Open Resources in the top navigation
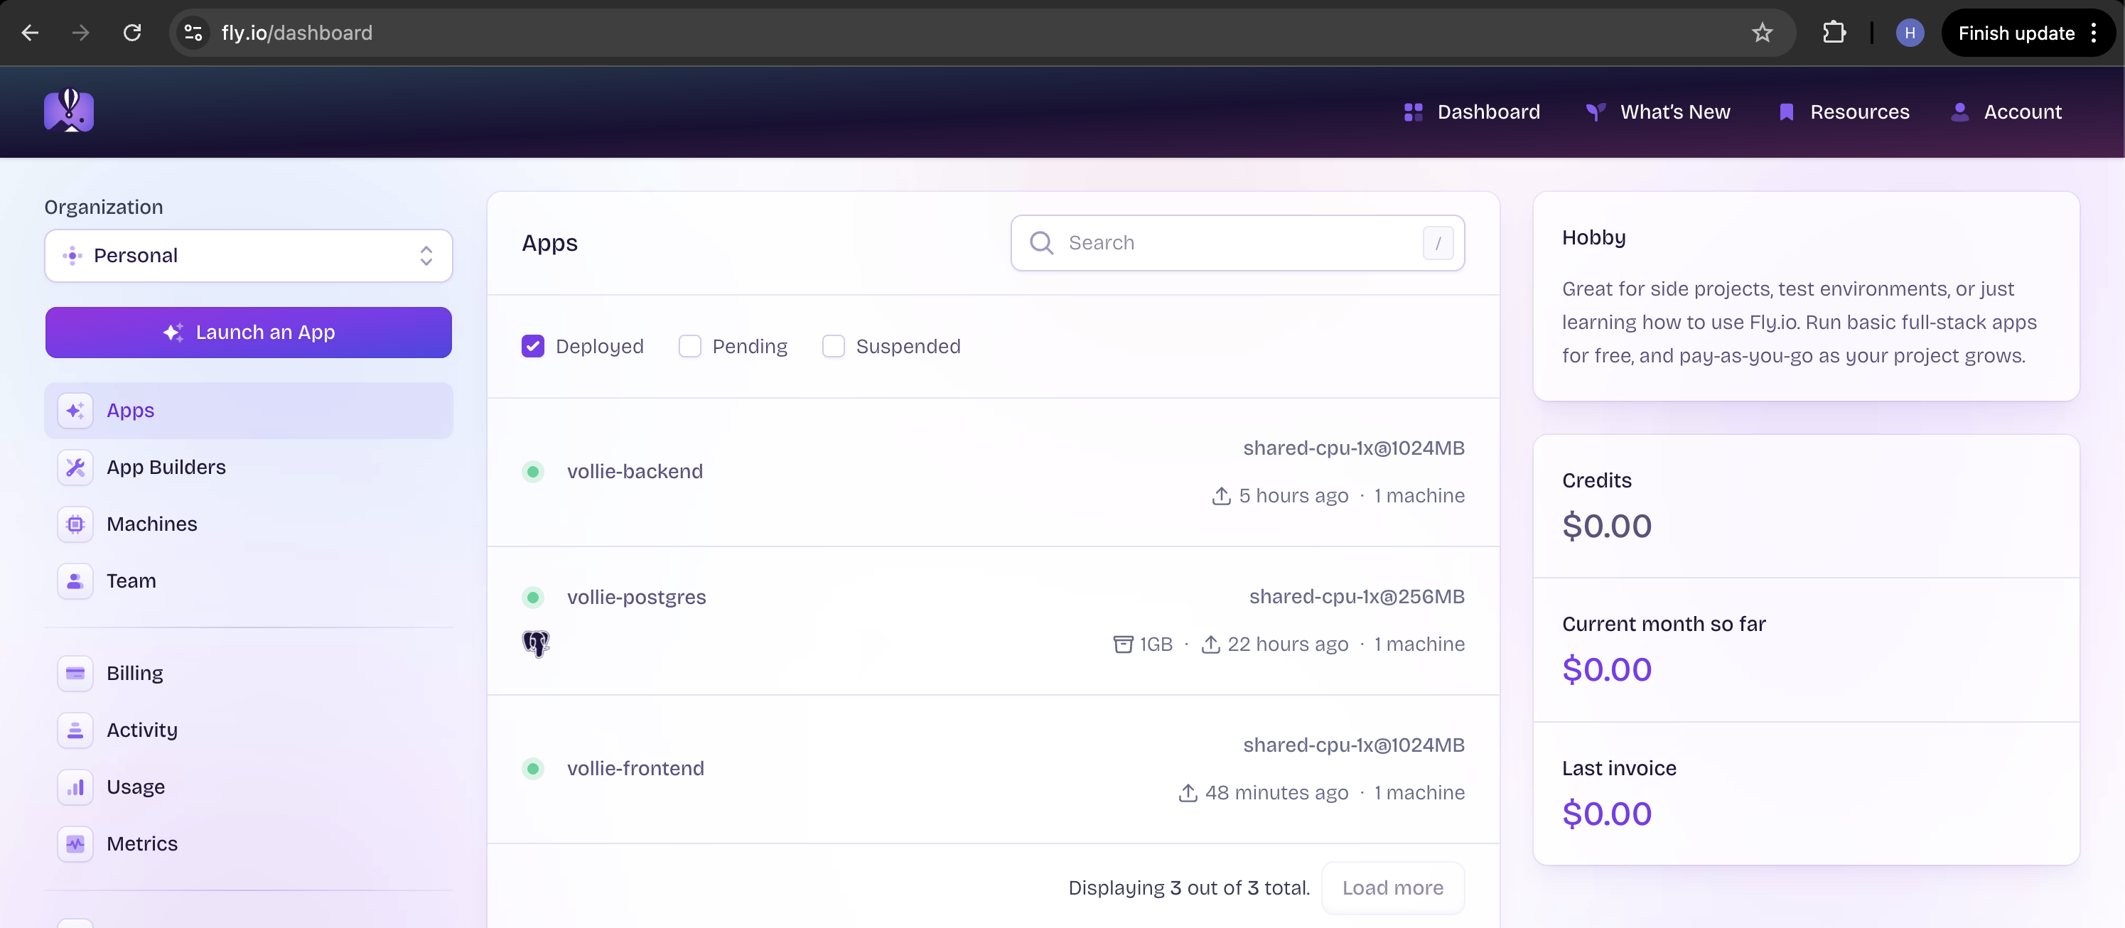 (x=1843, y=112)
